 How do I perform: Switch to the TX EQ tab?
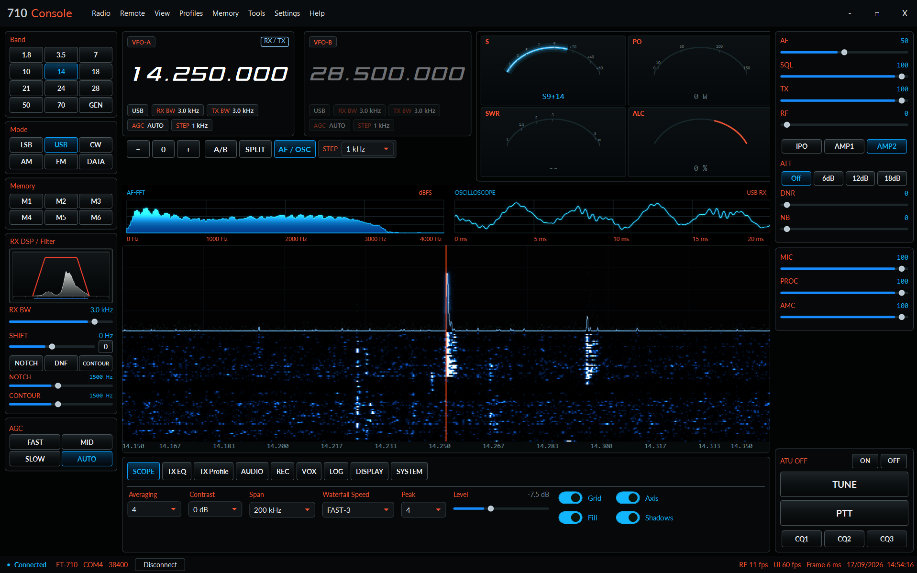point(177,471)
